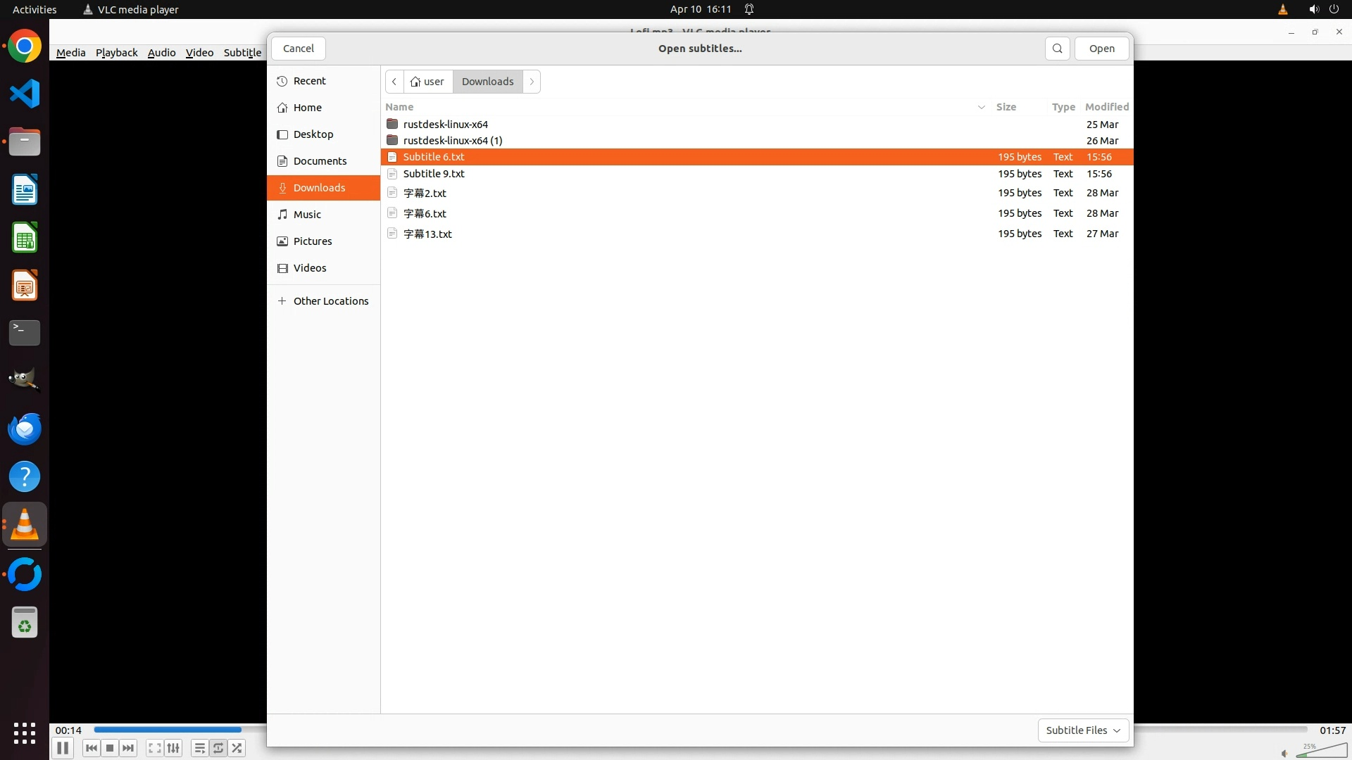
Task: Click the stop playback button
Action: 110,748
